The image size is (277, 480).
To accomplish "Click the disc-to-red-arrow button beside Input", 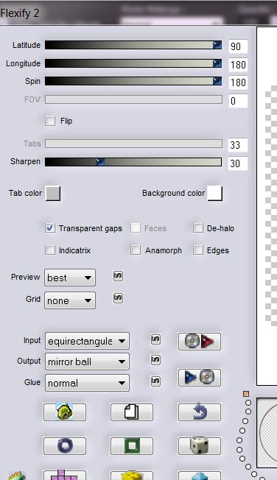I will (199, 341).
